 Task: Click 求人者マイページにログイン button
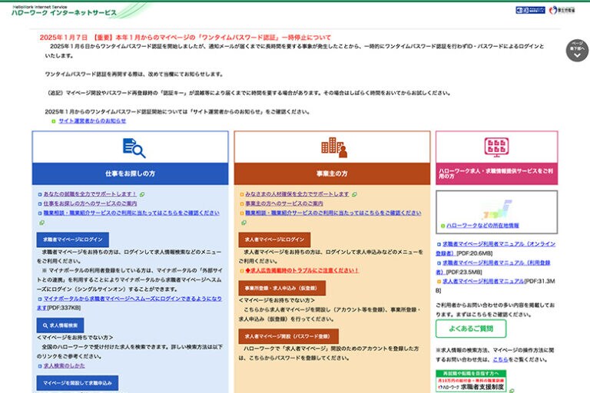(274, 239)
